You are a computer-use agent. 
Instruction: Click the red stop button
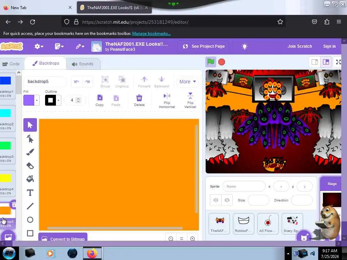point(222,62)
